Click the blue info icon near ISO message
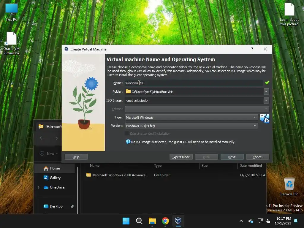Image resolution: width=304 pixels, height=228 pixels. [x=128, y=142]
